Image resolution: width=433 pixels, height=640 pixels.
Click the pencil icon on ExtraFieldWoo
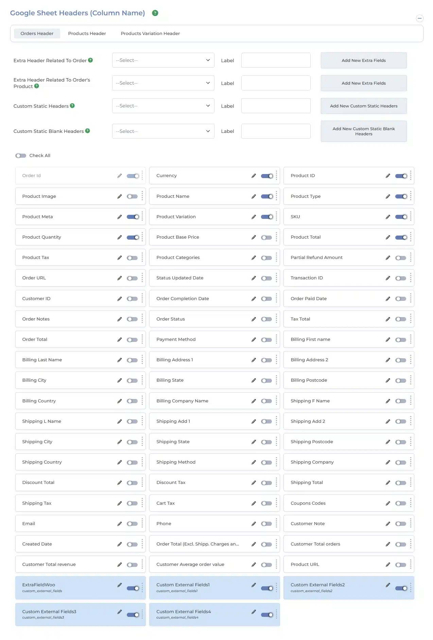(x=119, y=585)
